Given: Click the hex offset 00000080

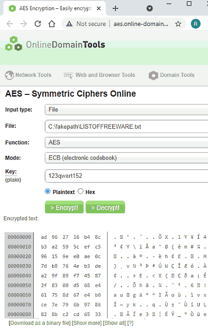Looking at the screenshot, I should [19, 314].
